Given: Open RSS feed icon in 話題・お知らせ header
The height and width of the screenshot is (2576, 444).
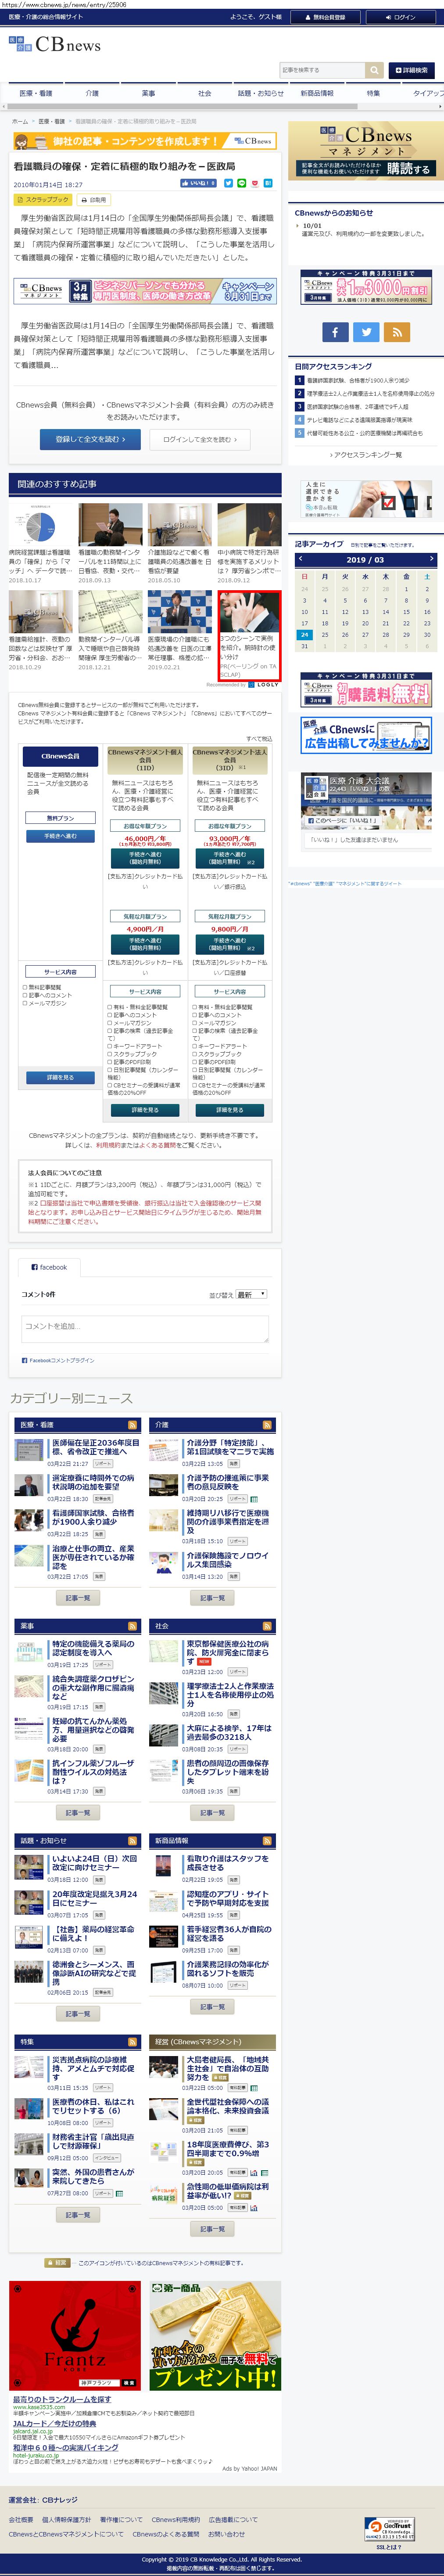Looking at the screenshot, I should point(132,1841).
